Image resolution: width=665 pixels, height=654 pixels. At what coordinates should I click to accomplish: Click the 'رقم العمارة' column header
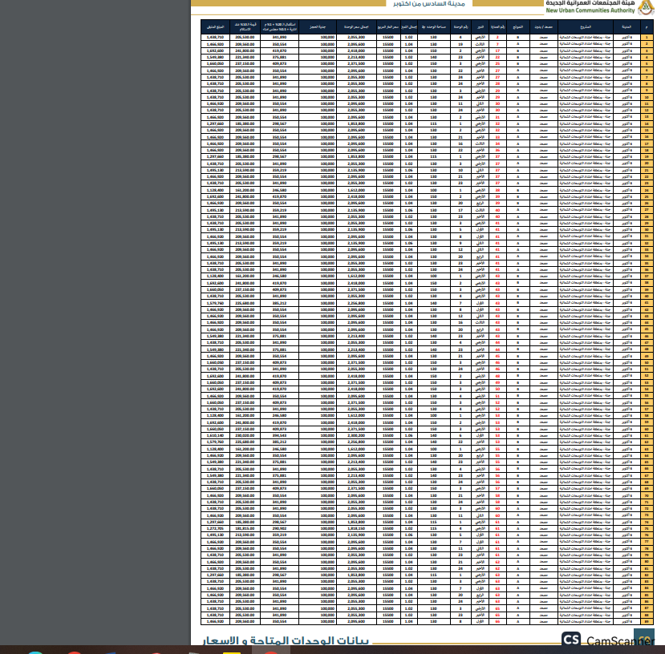click(x=497, y=26)
